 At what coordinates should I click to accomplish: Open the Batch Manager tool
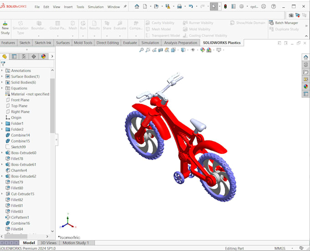[284, 23]
